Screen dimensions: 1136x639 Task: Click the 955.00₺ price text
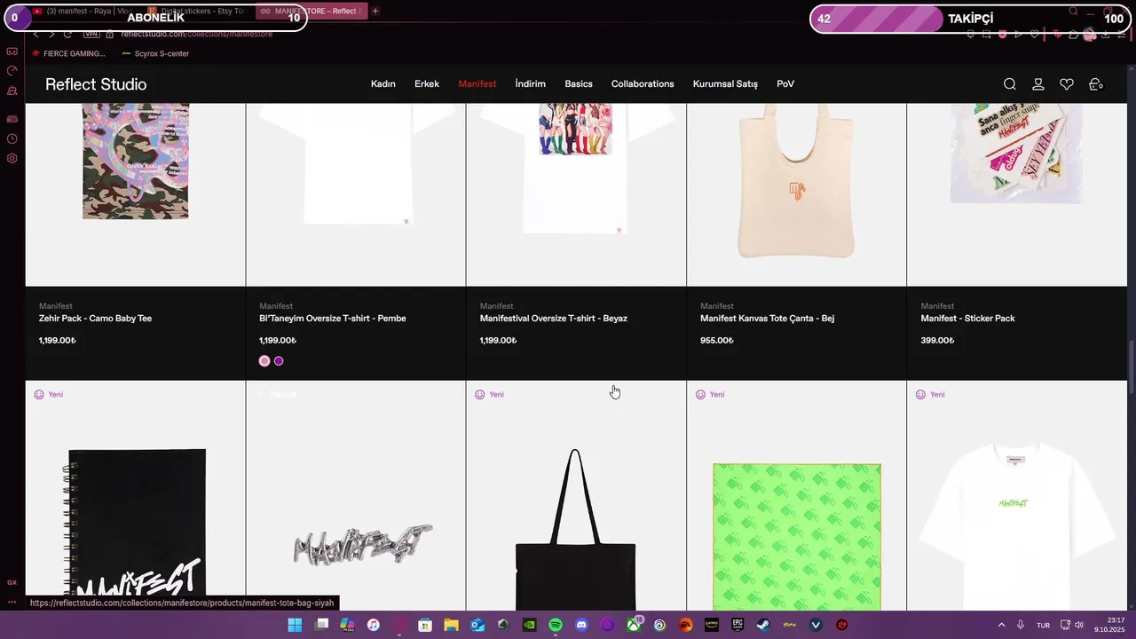coord(717,341)
